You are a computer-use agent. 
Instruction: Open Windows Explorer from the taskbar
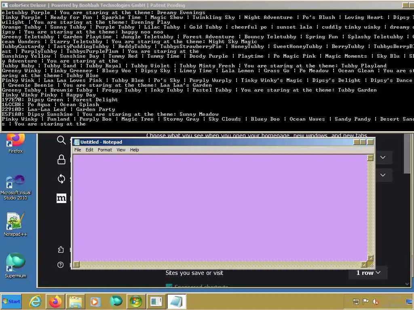click(x=75, y=301)
